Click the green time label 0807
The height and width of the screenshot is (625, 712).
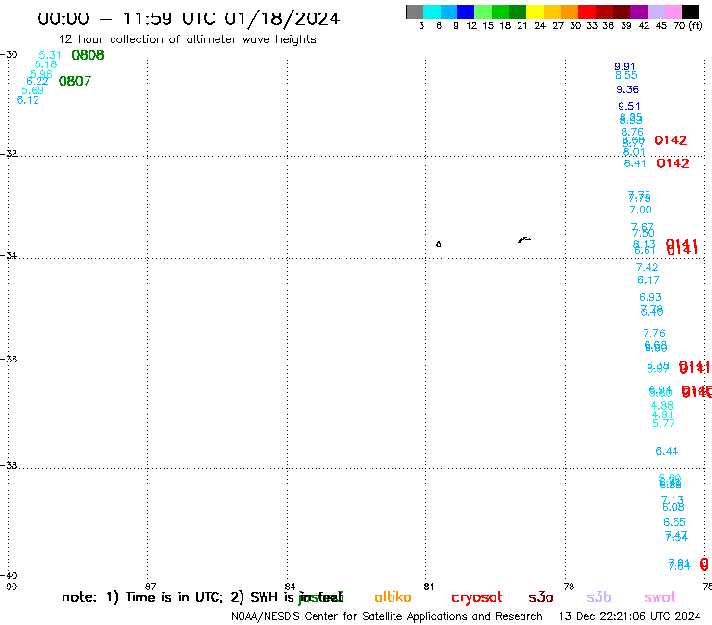pyautogui.click(x=75, y=81)
